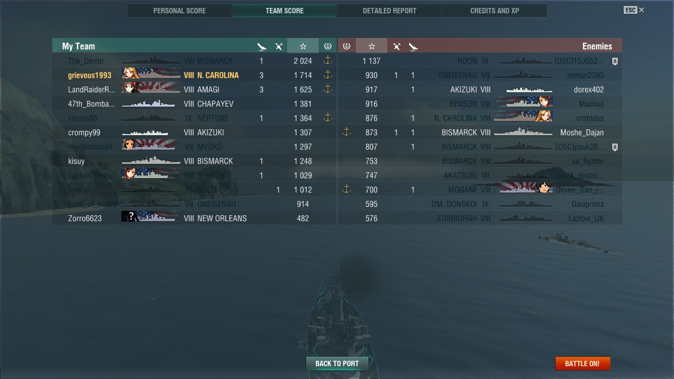Open the Personal Score tab

(x=180, y=10)
